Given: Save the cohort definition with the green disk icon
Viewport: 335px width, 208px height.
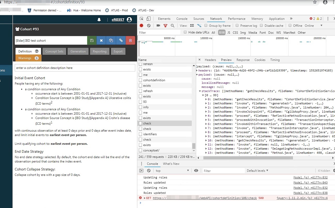Looking at the screenshot, I should coord(92,40).
